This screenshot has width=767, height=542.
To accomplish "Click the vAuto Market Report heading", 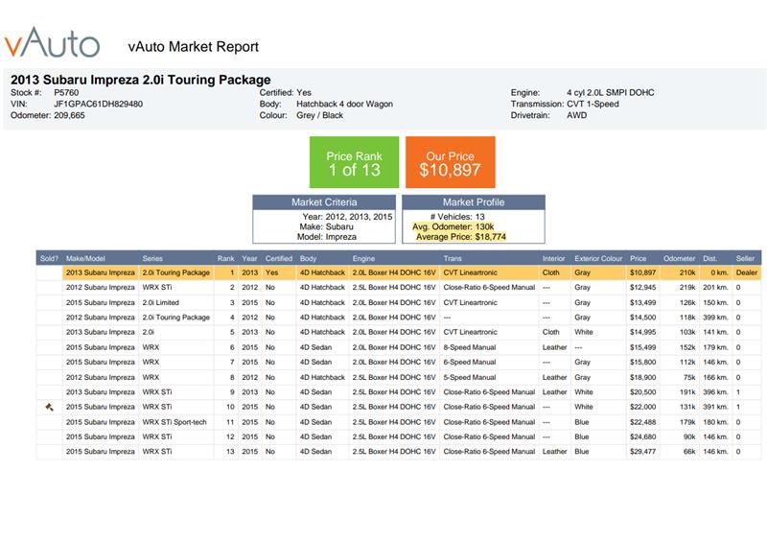I will (194, 46).
